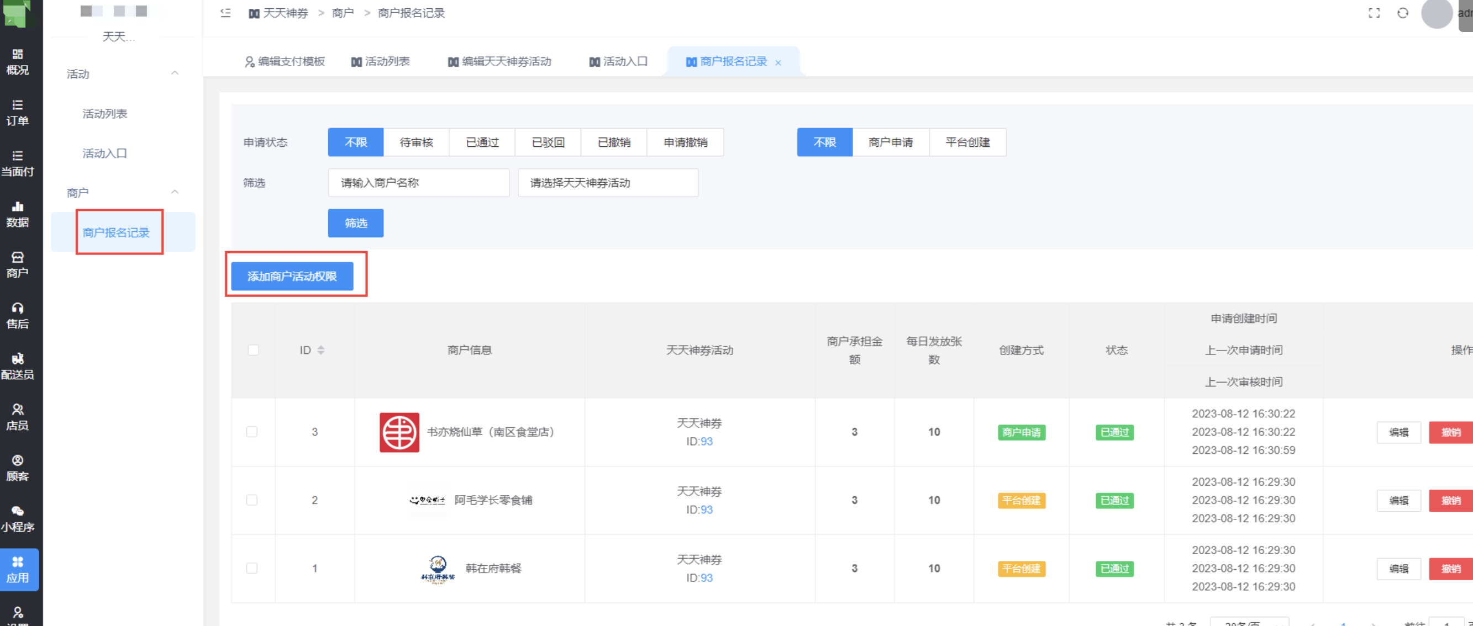Image resolution: width=1473 pixels, height=626 pixels.
Task: Open 商户报名记录 in side menu
Action: pyautogui.click(x=116, y=232)
